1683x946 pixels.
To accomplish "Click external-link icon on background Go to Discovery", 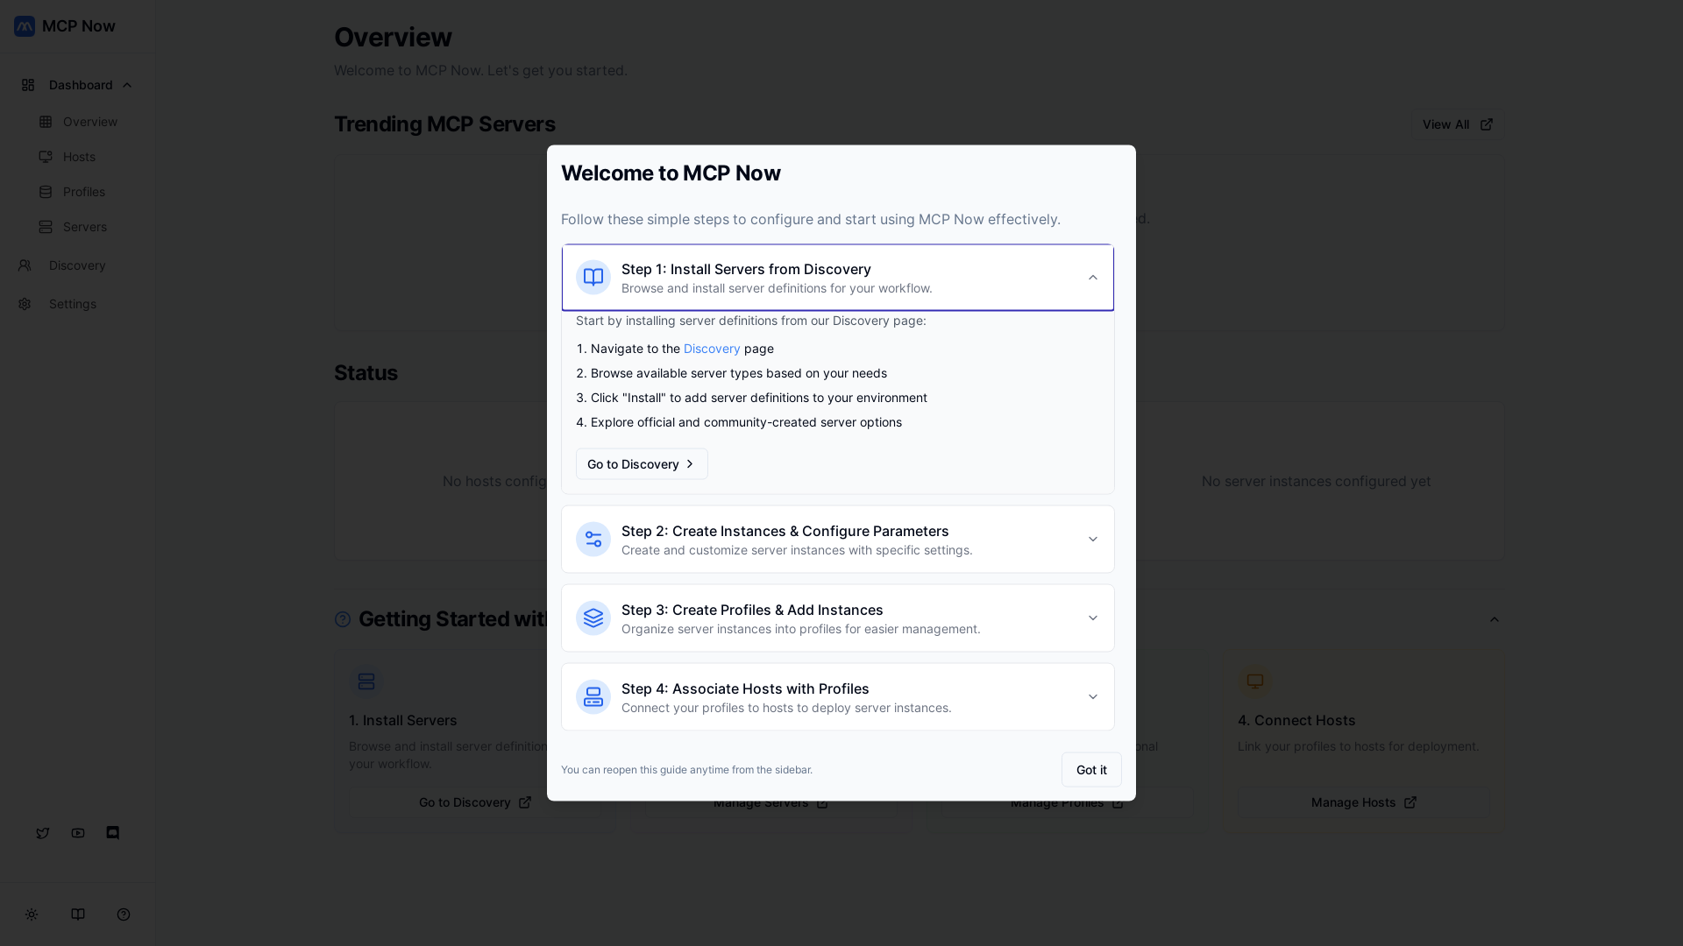I will (x=525, y=802).
